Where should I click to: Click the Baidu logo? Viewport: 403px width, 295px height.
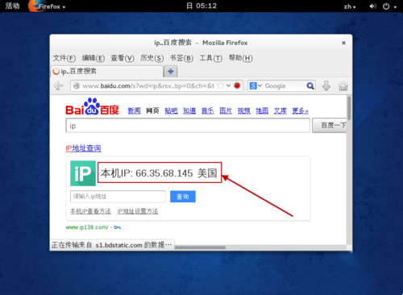[92, 106]
